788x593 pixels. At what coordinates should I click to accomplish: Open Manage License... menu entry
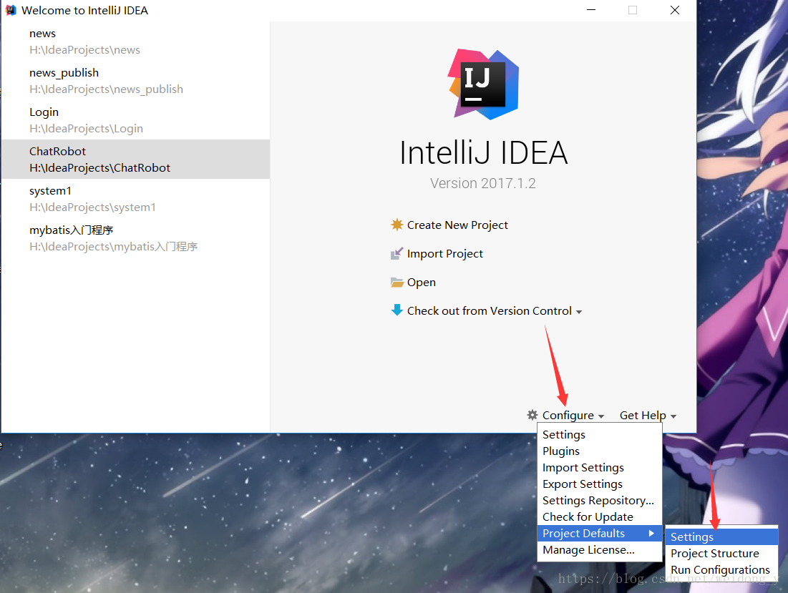[600, 550]
